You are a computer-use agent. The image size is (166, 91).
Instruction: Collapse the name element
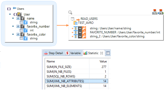[13, 18]
